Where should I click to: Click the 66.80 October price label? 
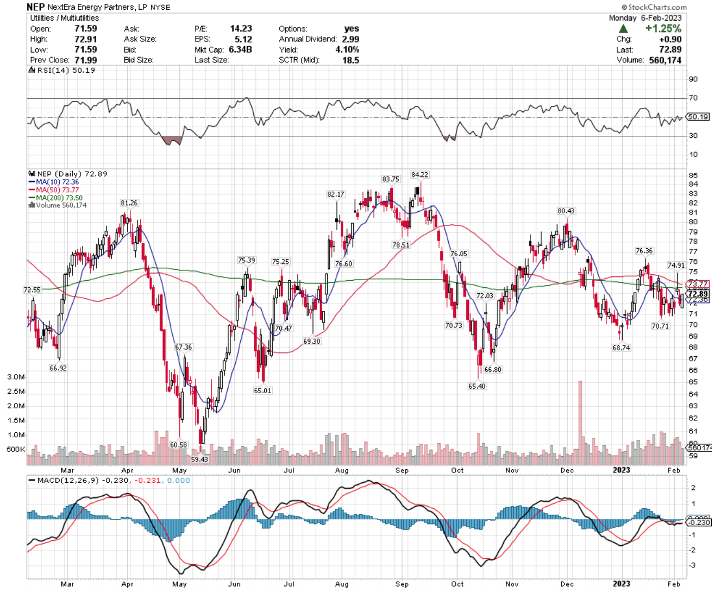493,369
